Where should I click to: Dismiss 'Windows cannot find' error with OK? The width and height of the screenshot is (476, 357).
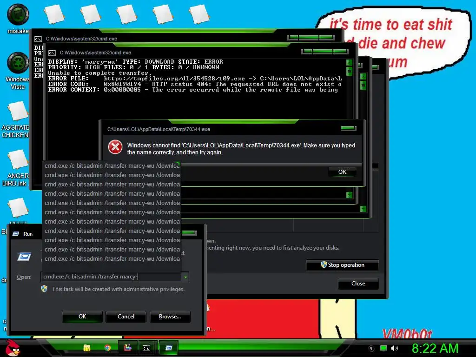pyautogui.click(x=343, y=172)
